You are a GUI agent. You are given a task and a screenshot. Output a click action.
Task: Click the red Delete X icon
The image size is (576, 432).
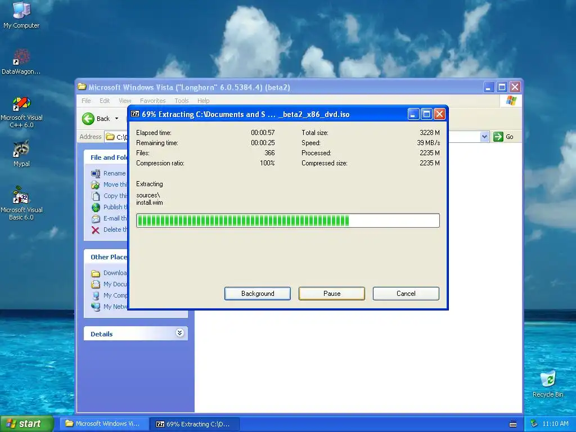pos(96,230)
